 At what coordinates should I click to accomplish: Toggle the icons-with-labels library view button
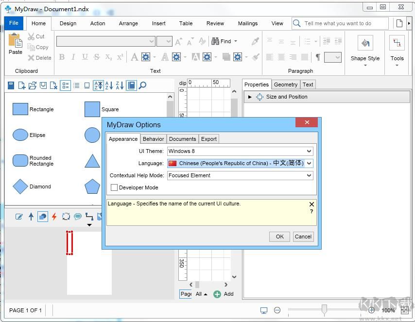65,85
